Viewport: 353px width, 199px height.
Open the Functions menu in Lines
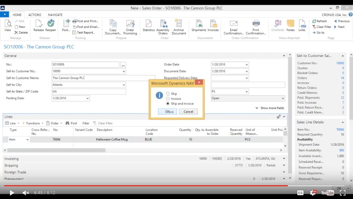pos(33,123)
